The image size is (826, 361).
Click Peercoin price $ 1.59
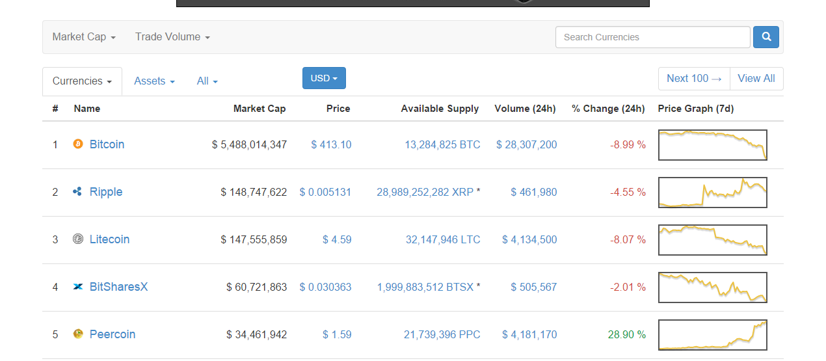pyautogui.click(x=337, y=334)
